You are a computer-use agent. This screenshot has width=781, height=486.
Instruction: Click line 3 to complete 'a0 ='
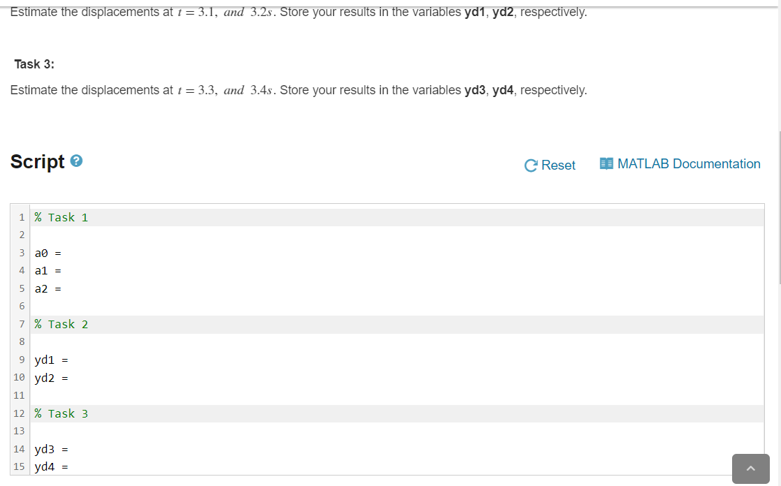click(x=49, y=253)
